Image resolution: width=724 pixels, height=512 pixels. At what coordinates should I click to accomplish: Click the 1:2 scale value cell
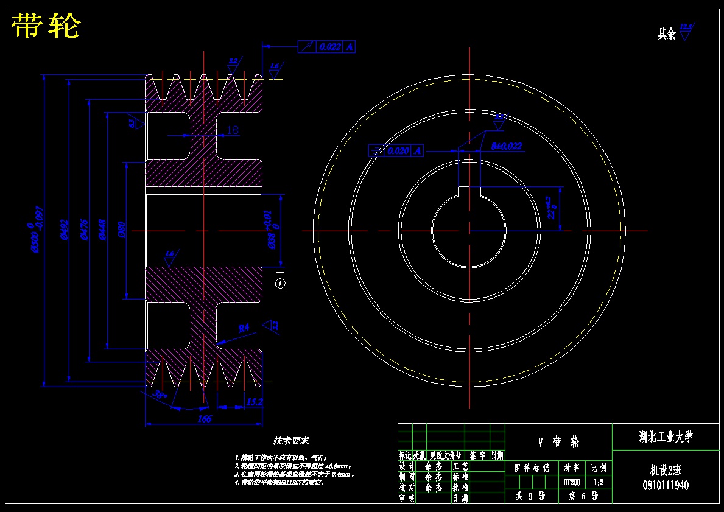point(599,482)
